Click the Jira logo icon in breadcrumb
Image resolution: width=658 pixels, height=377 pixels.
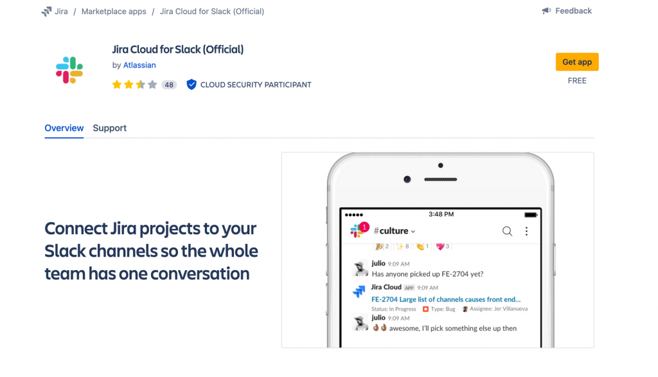click(46, 12)
